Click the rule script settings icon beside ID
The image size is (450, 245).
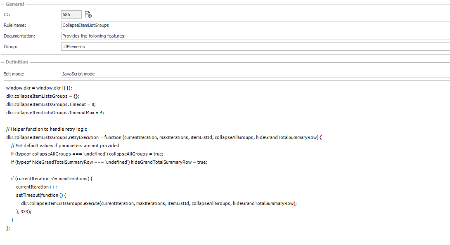[88, 14]
